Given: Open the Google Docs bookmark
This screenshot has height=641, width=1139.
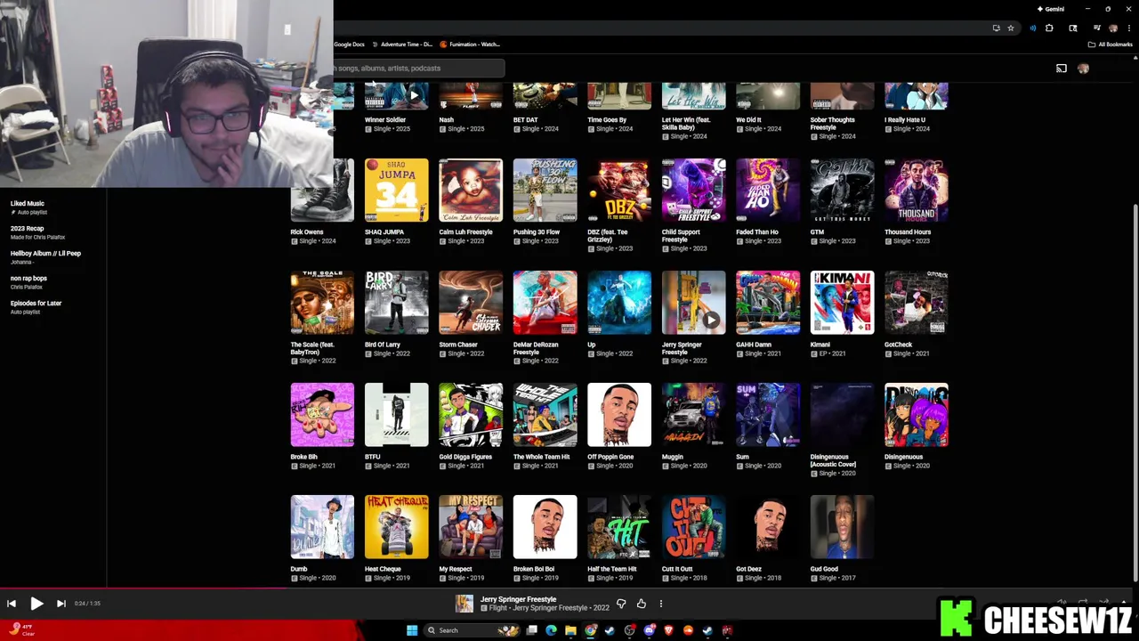Looking at the screenshot, I should [x=349, y=45].
